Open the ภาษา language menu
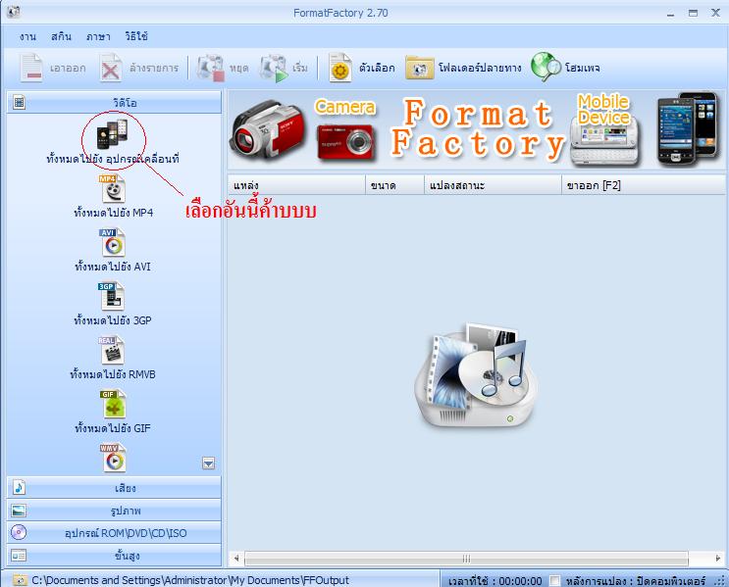This screenshot has width=729, height=587. (x=98, y=36)
